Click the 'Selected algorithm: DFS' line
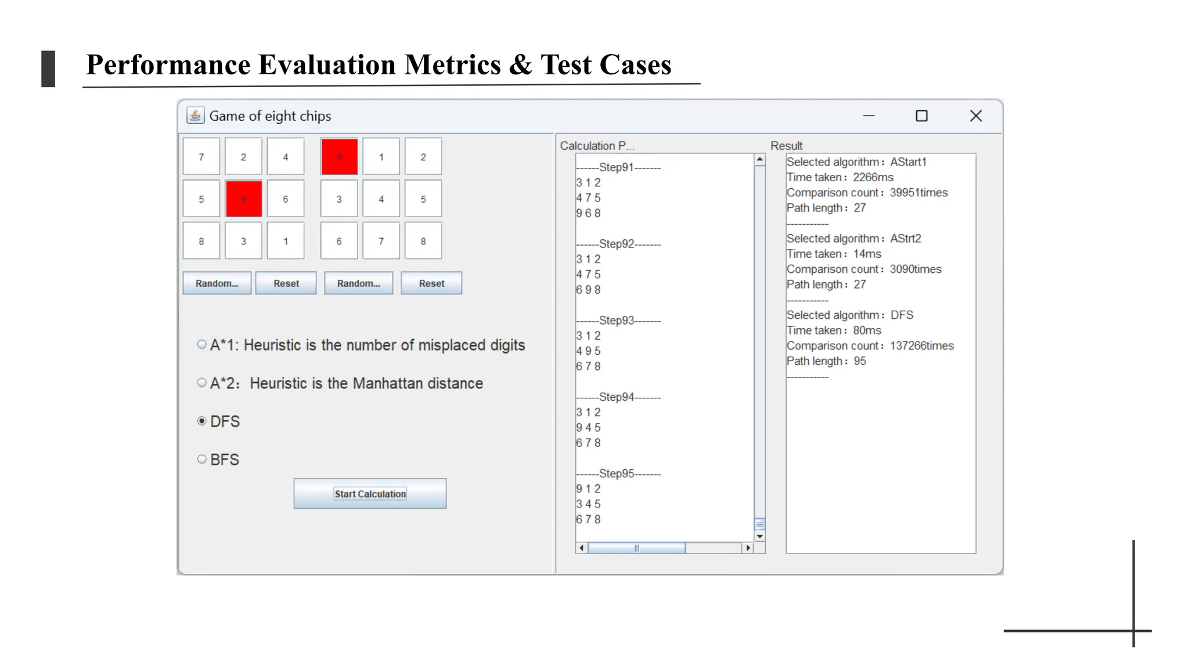This screenshot has width=1189, height=669. 850,315
